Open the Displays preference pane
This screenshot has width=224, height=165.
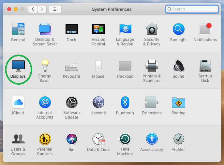18,66
